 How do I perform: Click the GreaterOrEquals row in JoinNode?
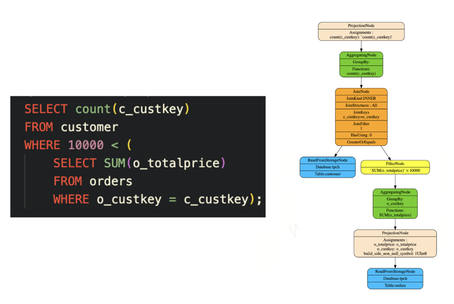(361, 142)
